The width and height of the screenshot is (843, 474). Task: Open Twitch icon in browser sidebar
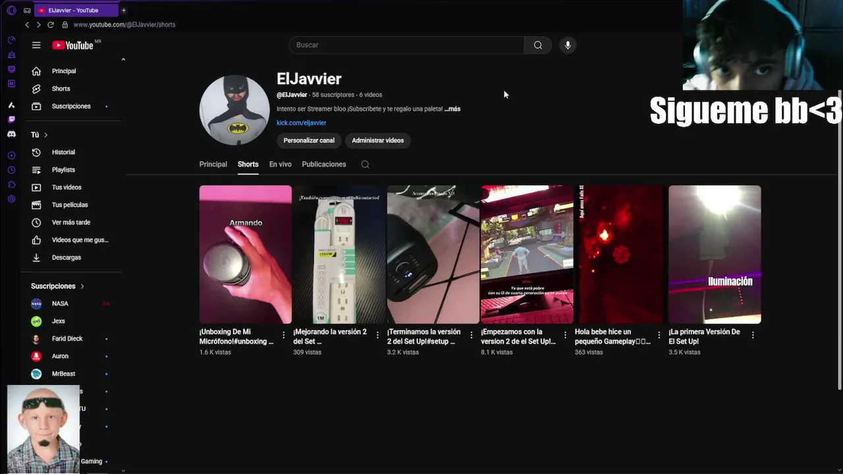11,119
